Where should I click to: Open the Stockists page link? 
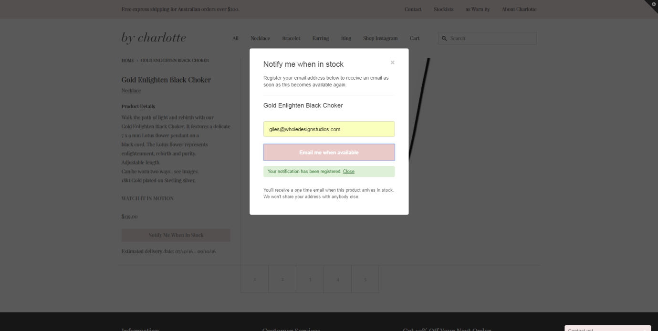(x=443, y=10)
